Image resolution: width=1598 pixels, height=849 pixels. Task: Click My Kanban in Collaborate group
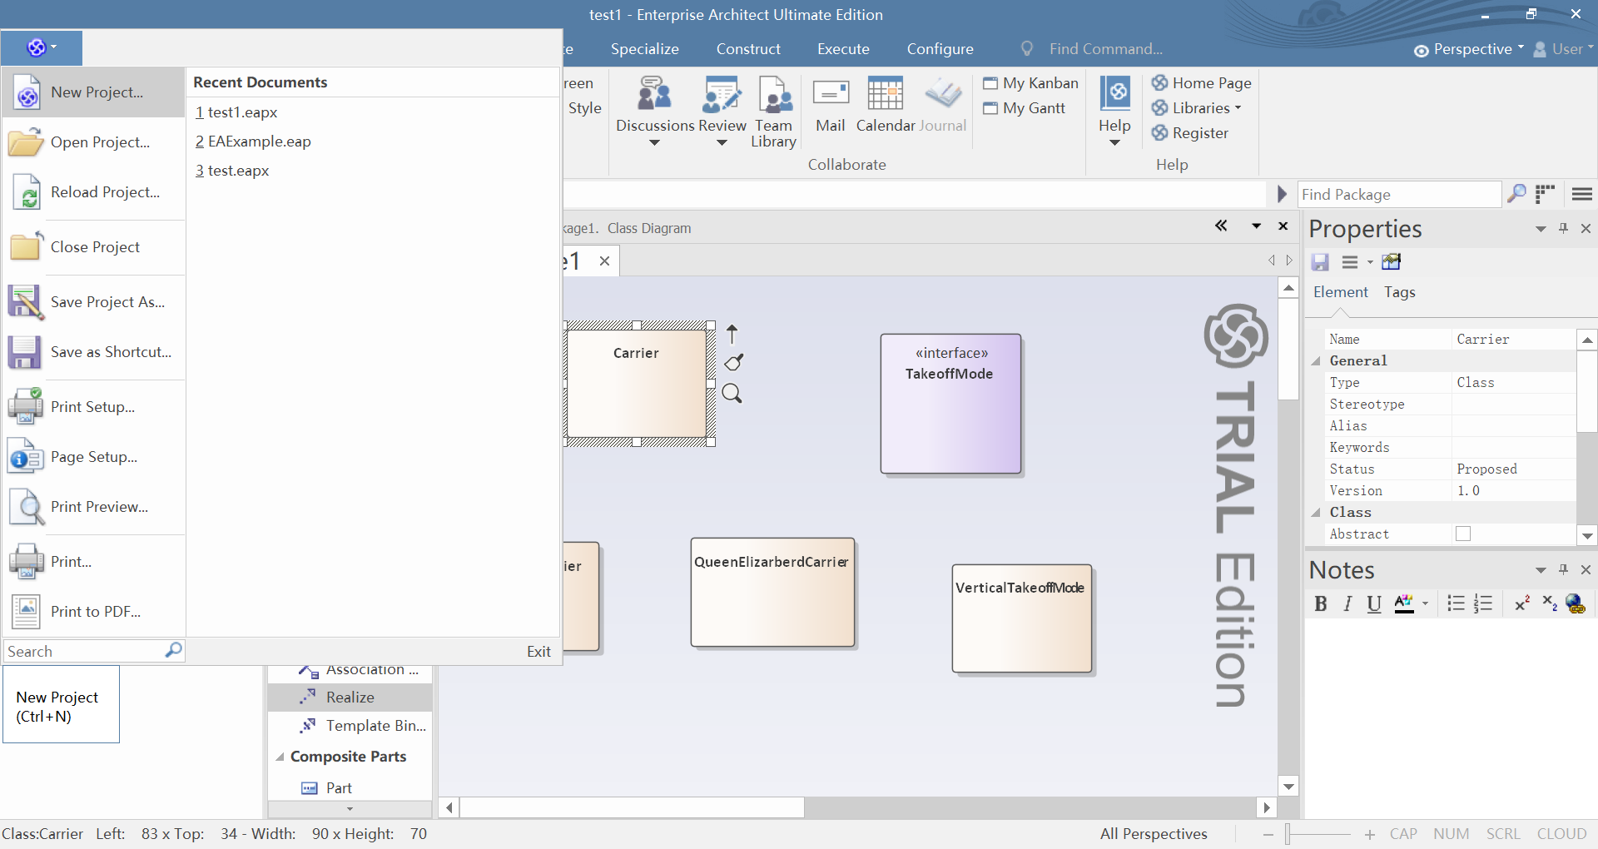click(x=1030, y=83)
